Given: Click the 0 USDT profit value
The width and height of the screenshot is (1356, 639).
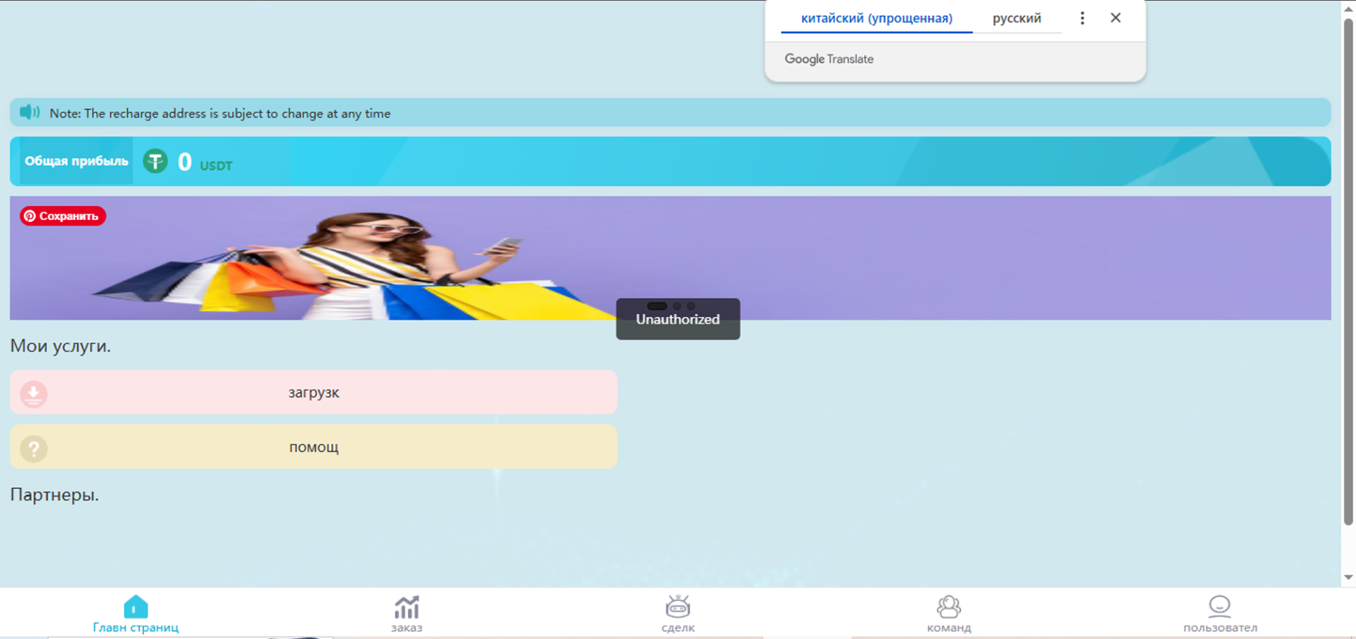Looking at the screenshot, I should click(x=205, y=162).
